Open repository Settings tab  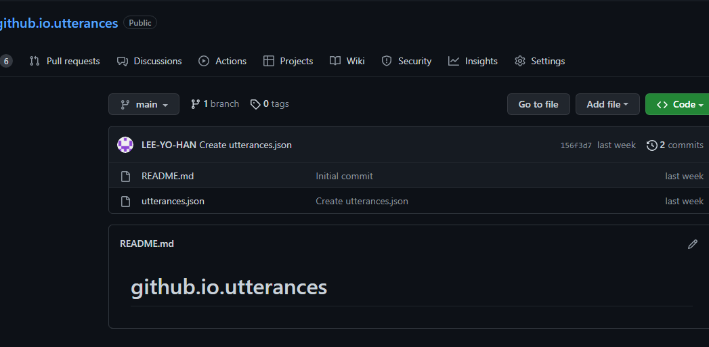(x=540, y=61)
